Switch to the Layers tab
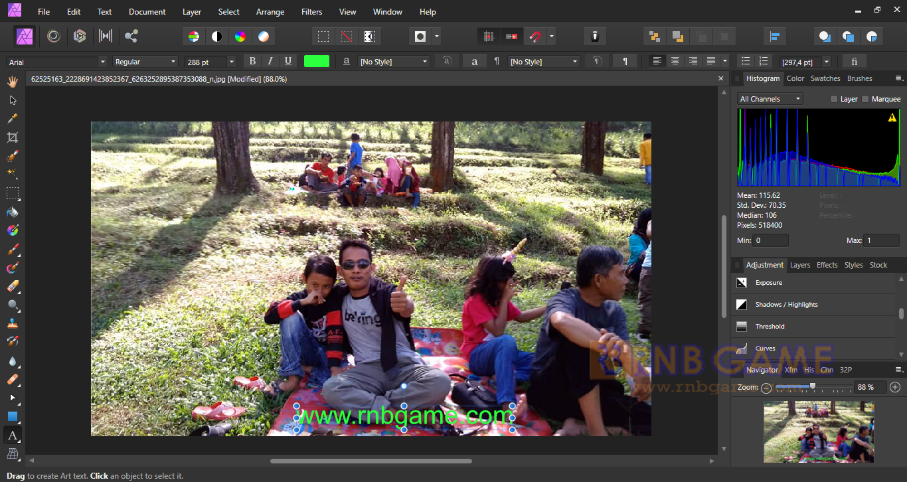This screenshot has width=907, height=482. (x=800, y=265)
